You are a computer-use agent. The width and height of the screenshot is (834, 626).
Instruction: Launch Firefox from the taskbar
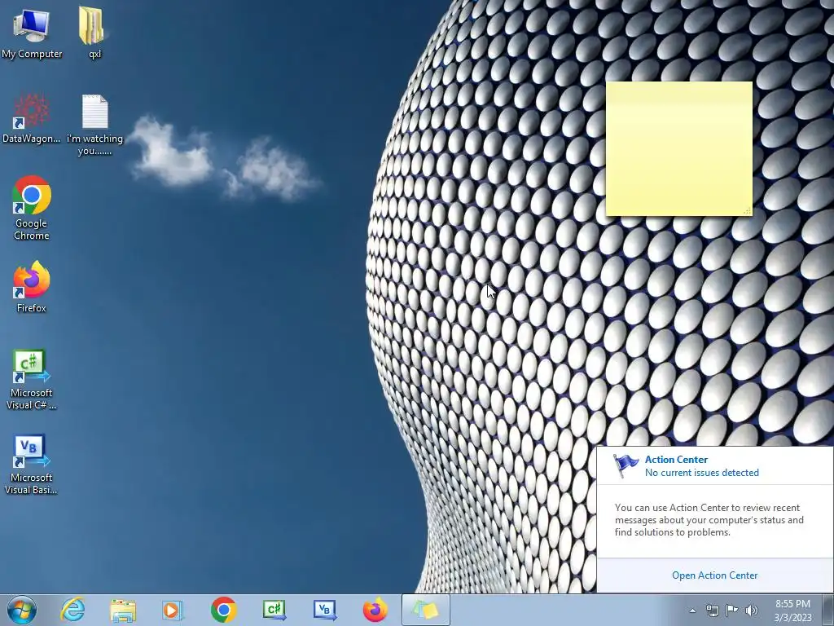375,610
